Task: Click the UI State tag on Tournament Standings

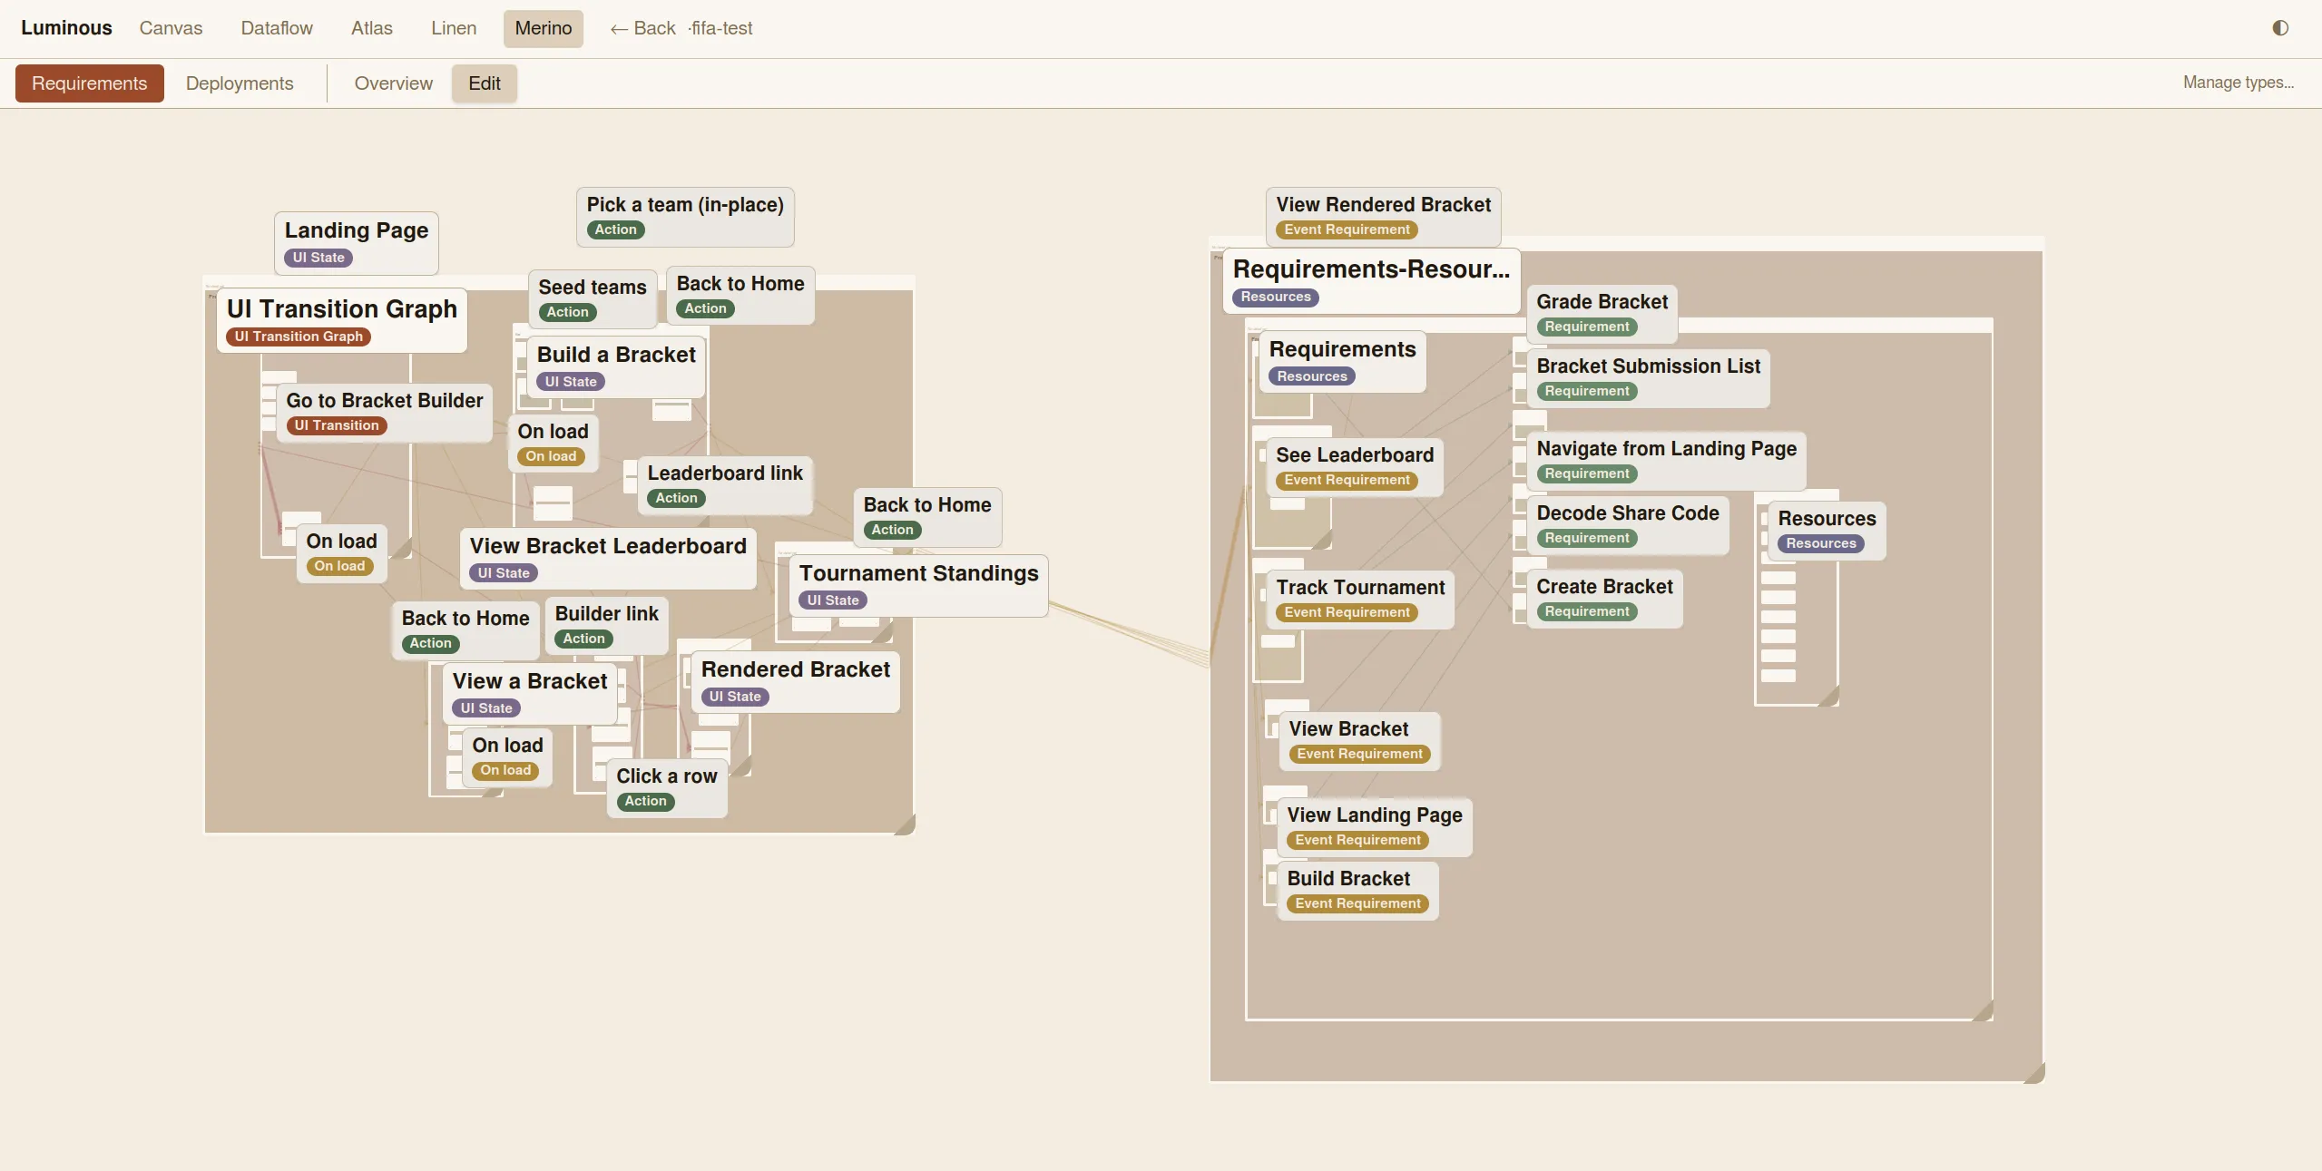Action: coord(832,600)
